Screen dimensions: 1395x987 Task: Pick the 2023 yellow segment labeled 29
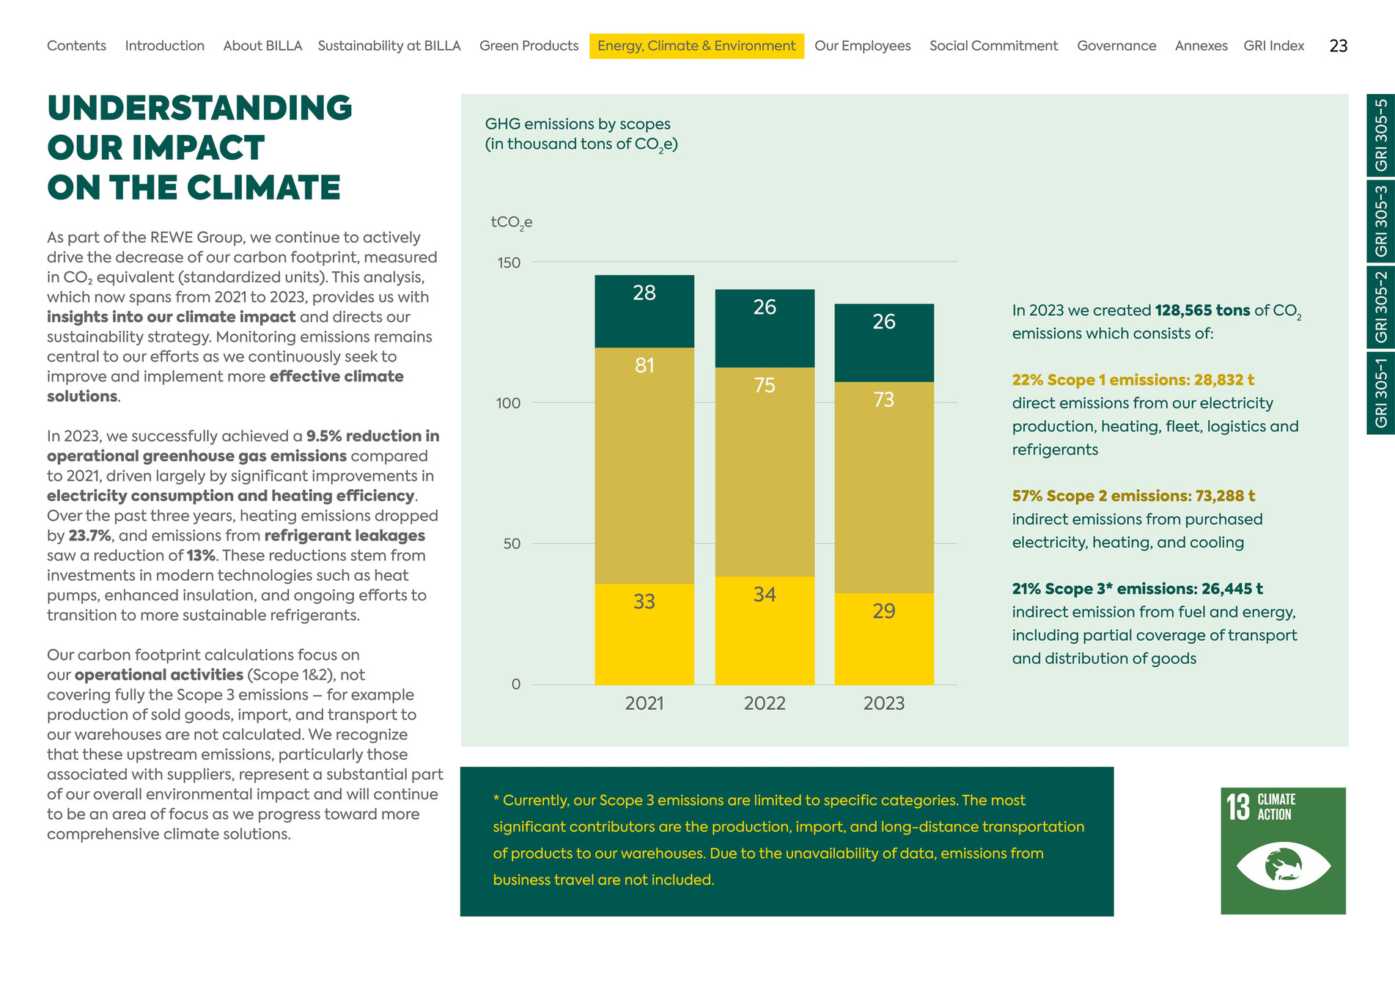pyautogui.click(x=884, y=639)
